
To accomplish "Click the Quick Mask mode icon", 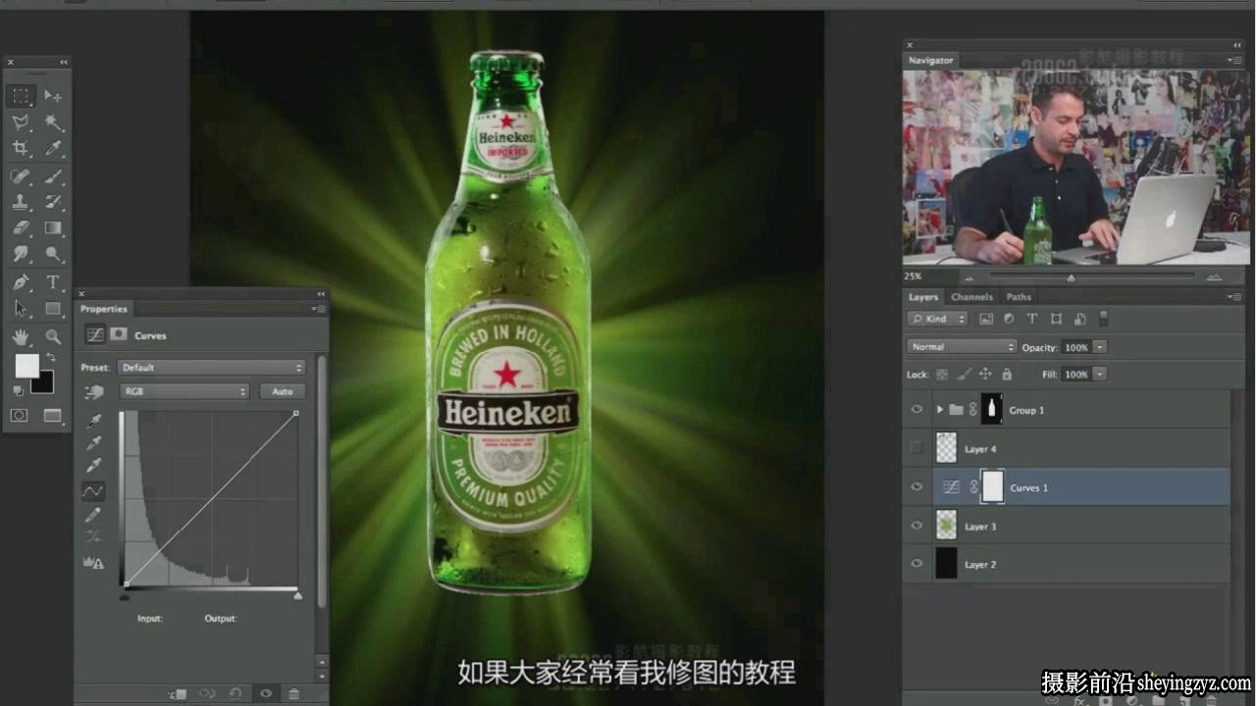I will [19, 416].
